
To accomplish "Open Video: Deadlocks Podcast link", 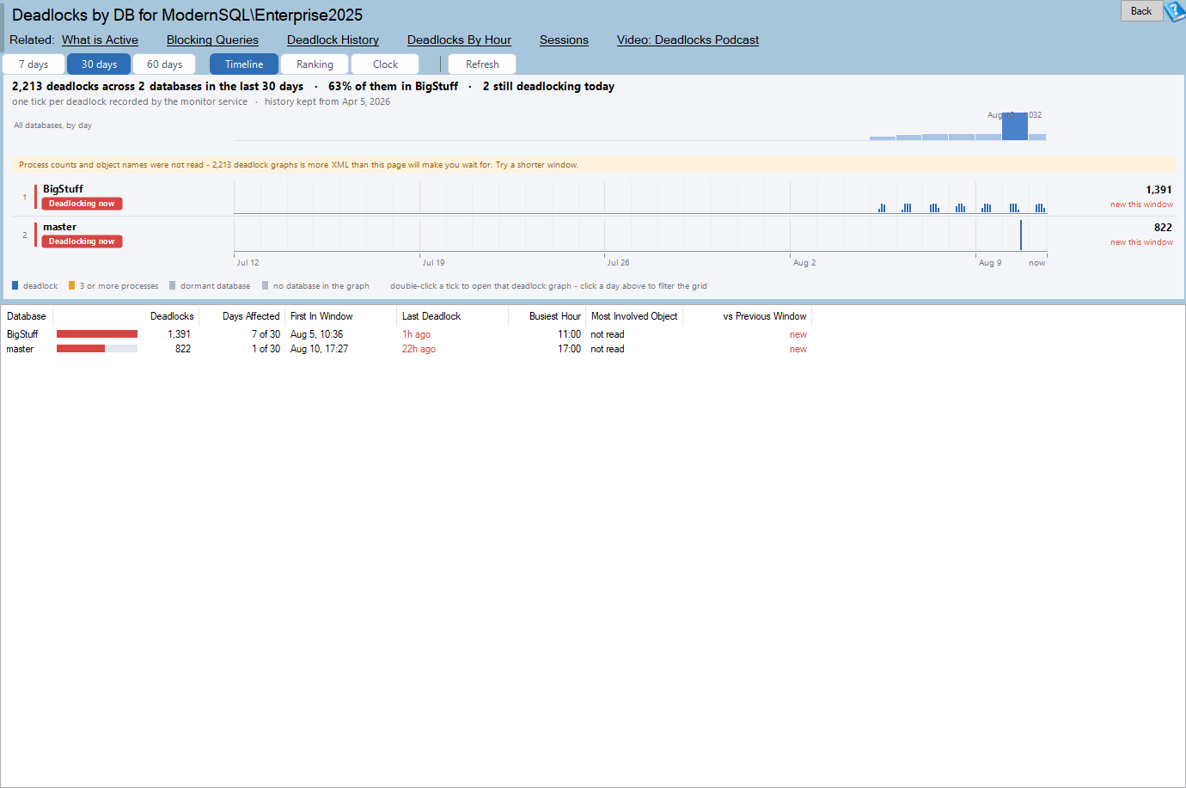I will click(x=688, y=40).
